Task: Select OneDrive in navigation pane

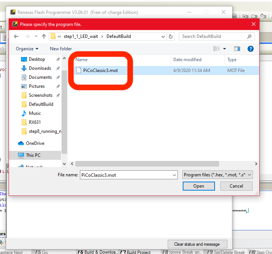Action: pos(35,143)
